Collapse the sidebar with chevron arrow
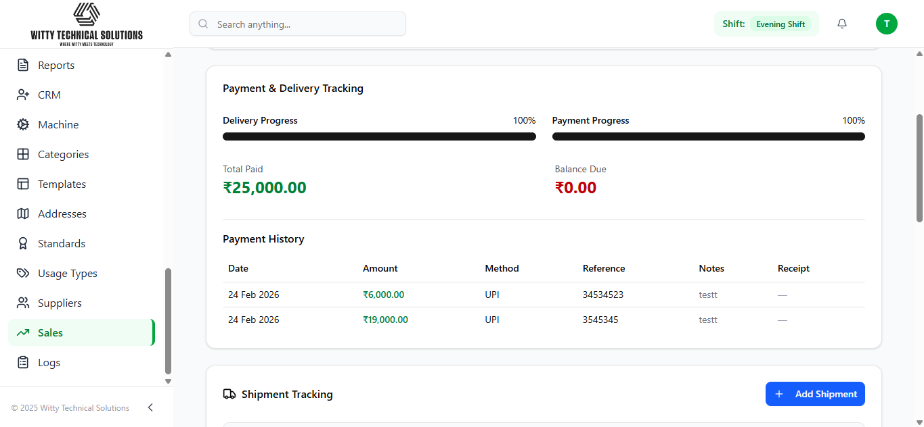 coord(150,407)
